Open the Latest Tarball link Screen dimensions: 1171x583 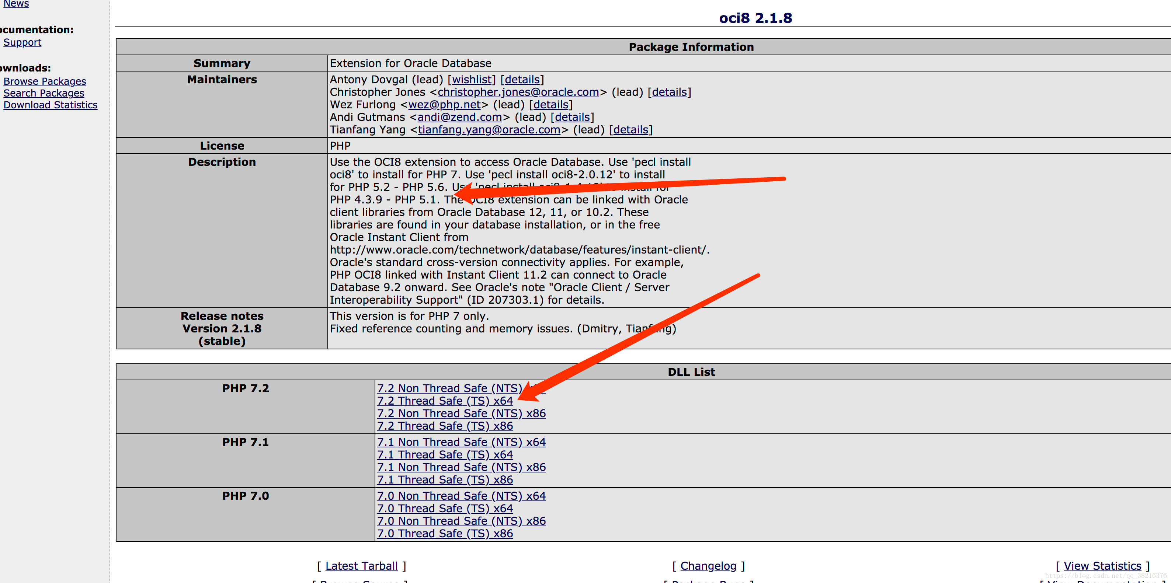point(361,566)
